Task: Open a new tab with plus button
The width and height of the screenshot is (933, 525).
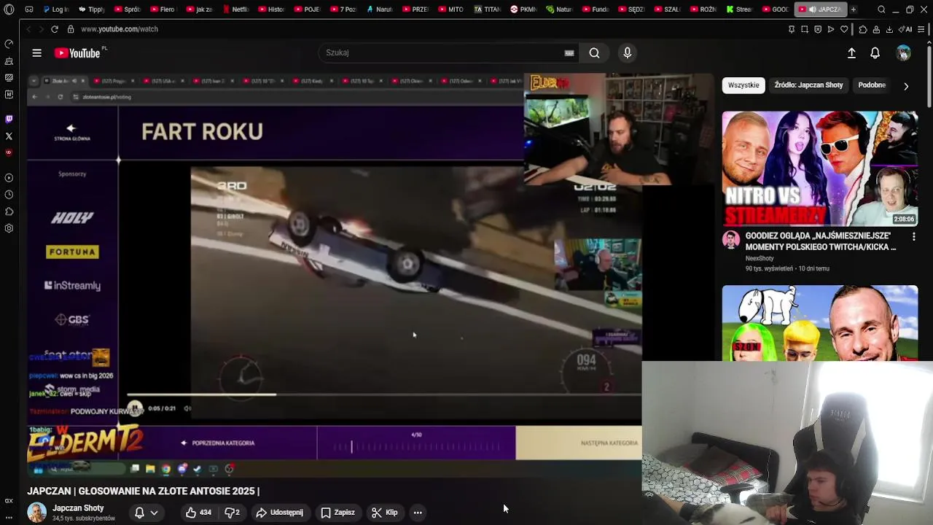Action: click(x=854, y=9)
